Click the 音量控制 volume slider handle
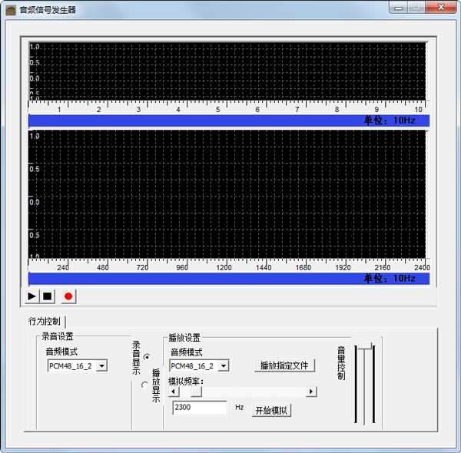Screen dimensions: 461x453 364,346
